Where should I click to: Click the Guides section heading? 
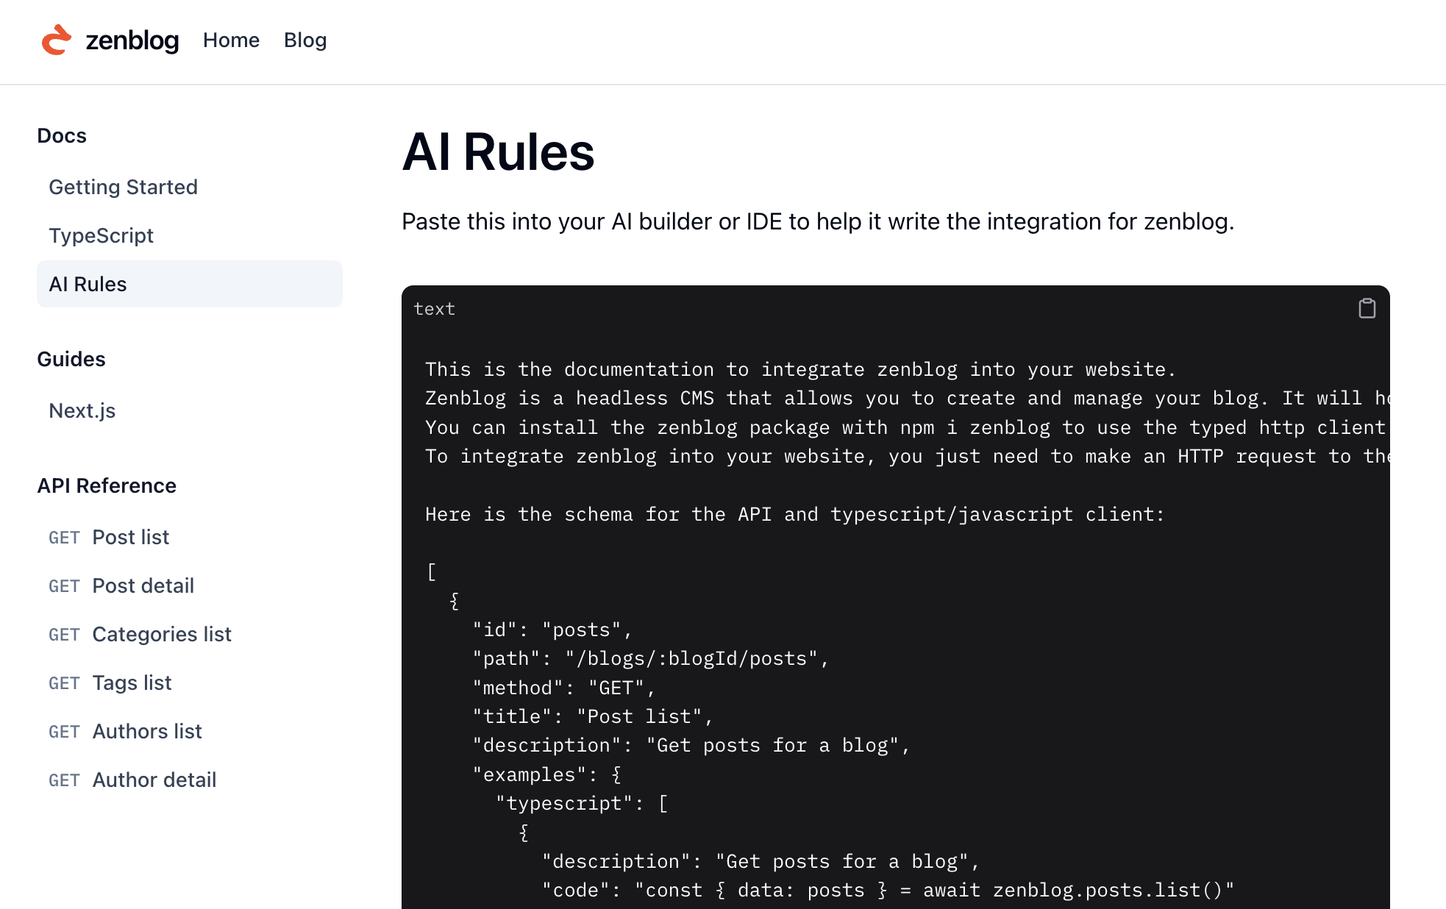(71, 360)
